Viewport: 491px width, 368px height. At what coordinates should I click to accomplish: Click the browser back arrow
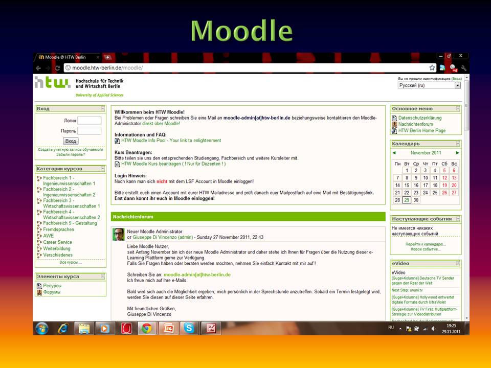click(38, 68)
